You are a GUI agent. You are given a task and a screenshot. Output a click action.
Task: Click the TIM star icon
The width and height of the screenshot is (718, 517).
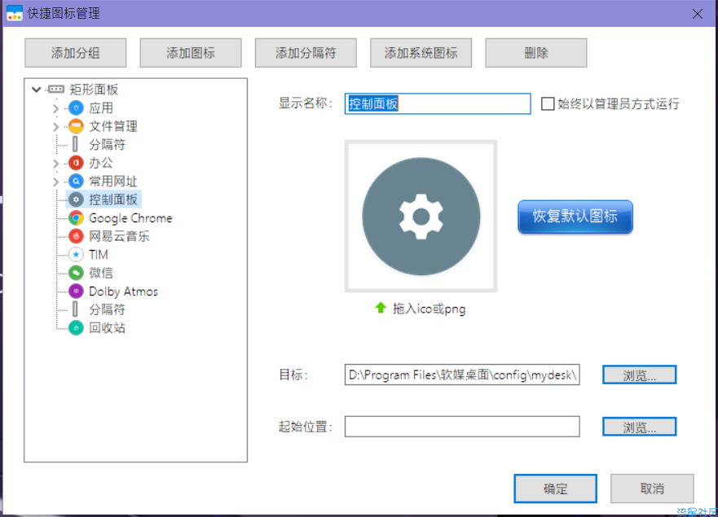pos(76,254)
